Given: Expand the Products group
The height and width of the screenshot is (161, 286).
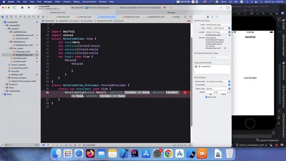Looking at the screenshot, I should point(5,85).
